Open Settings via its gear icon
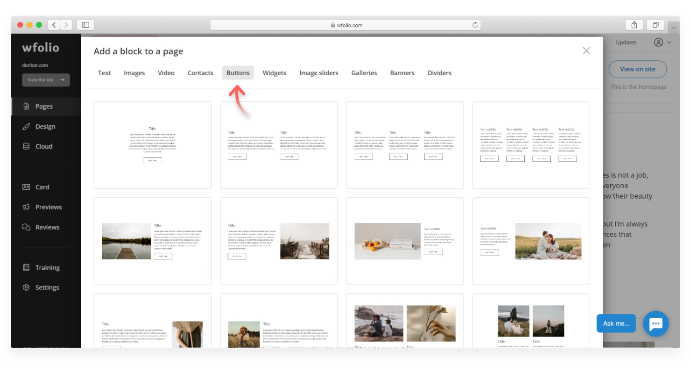Image resolution: width=691 pixels, height=373 pixels. click(x=27, y=287)
